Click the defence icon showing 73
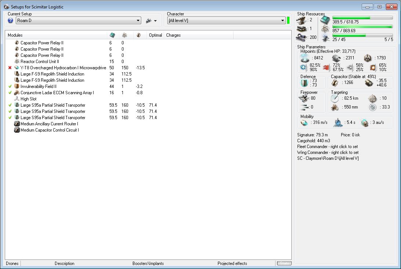Screen dimensions: 401x269 click(x=305, y=83)
